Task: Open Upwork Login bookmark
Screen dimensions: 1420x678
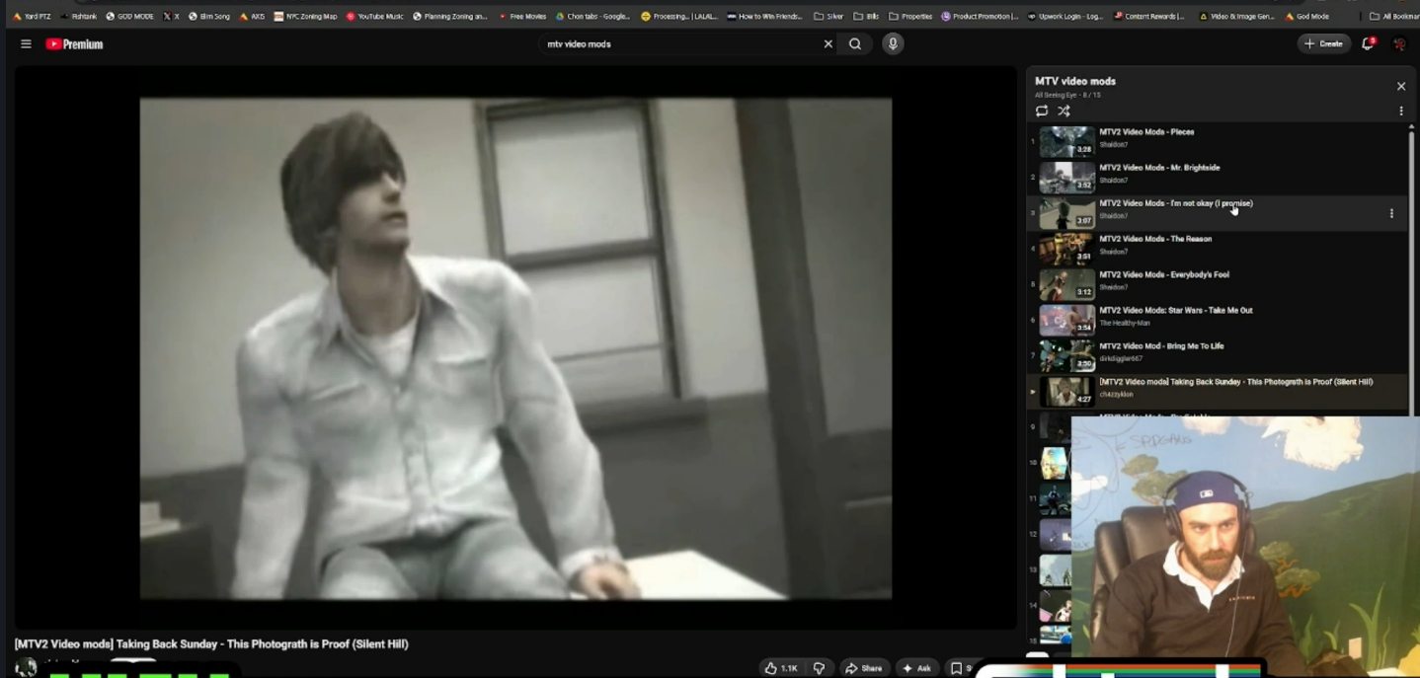Action: click(1065, 16)
